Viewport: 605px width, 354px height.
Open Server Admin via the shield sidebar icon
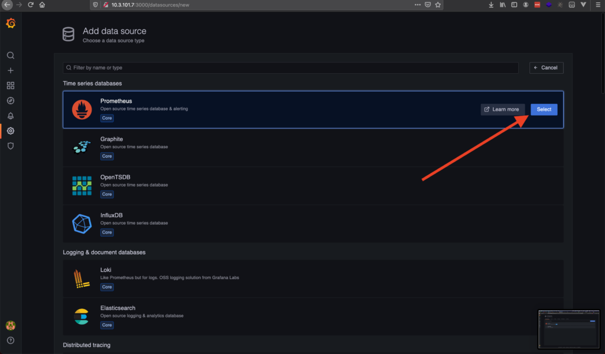coord(11,146)
